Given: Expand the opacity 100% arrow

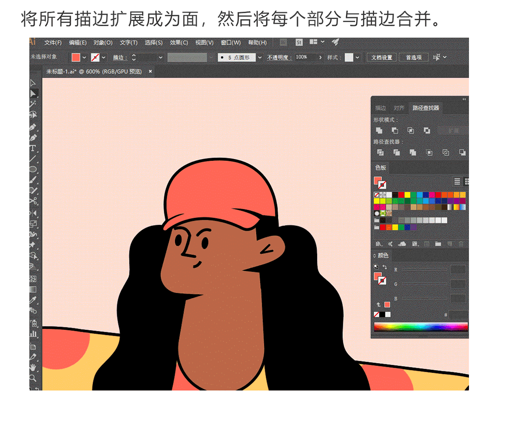Looking at the screenshot, I should (x=320, y=57).
